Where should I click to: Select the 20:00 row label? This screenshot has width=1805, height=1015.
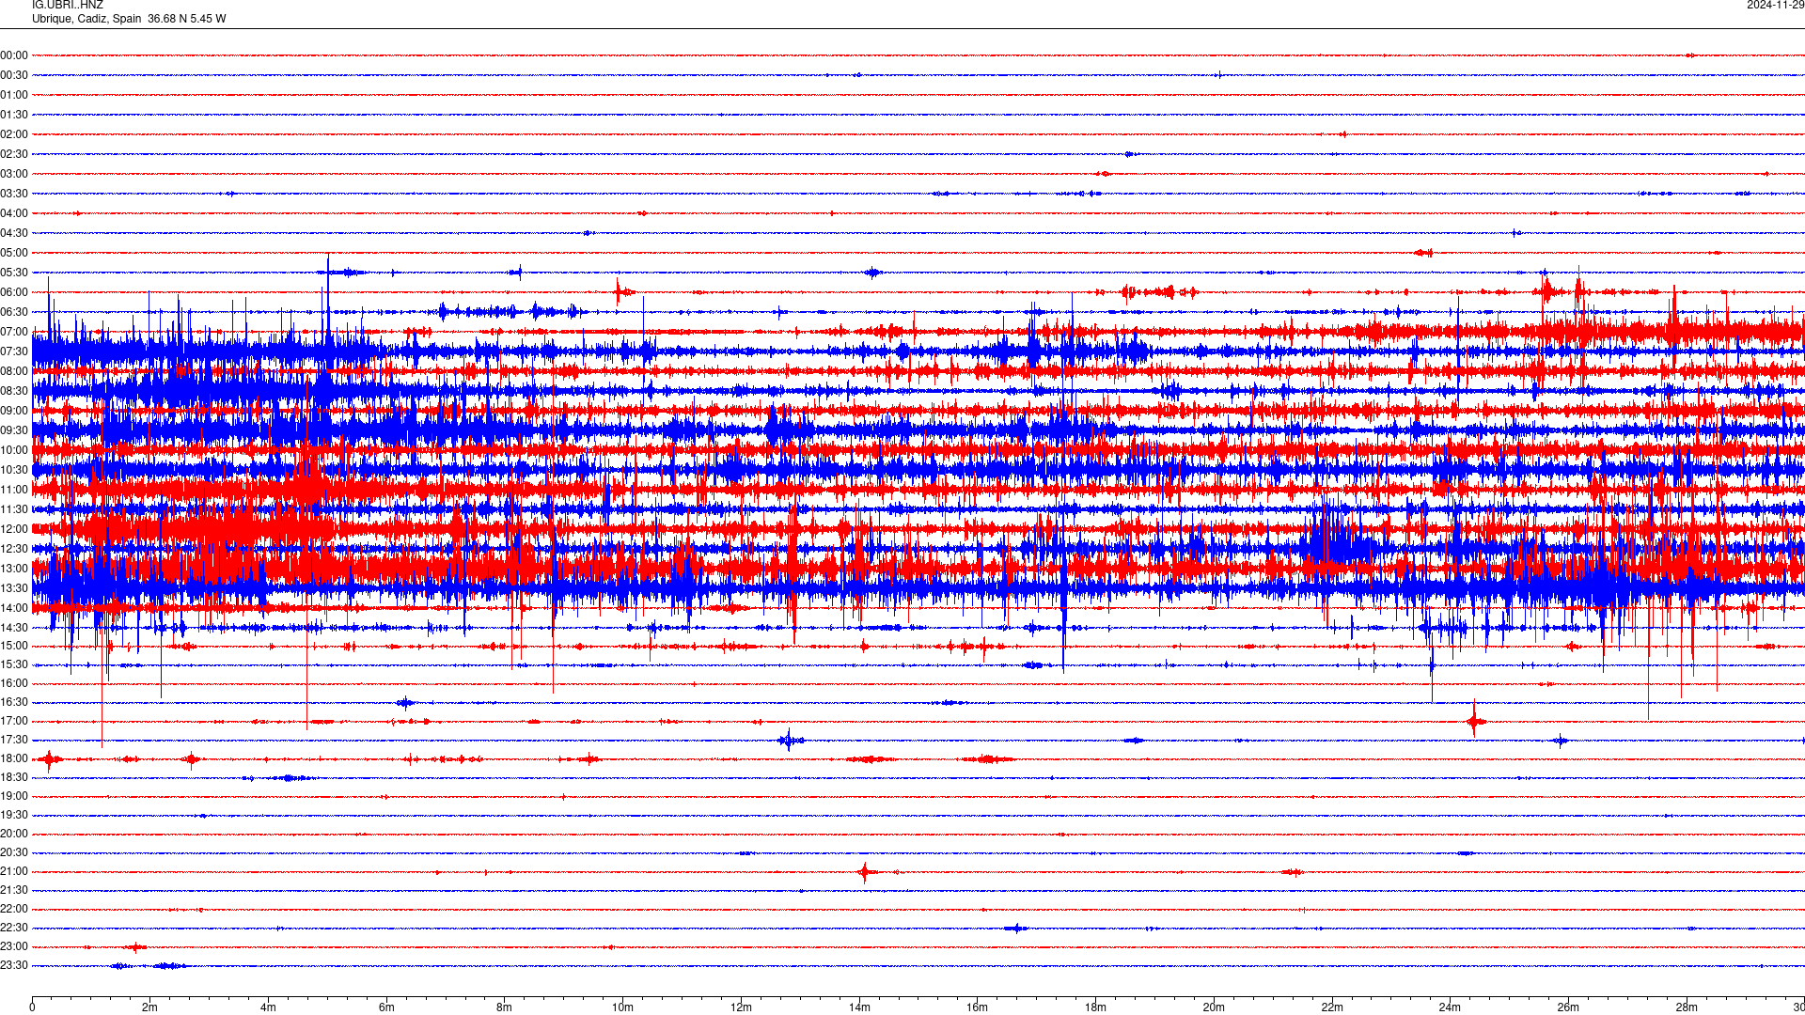point(14,834)
